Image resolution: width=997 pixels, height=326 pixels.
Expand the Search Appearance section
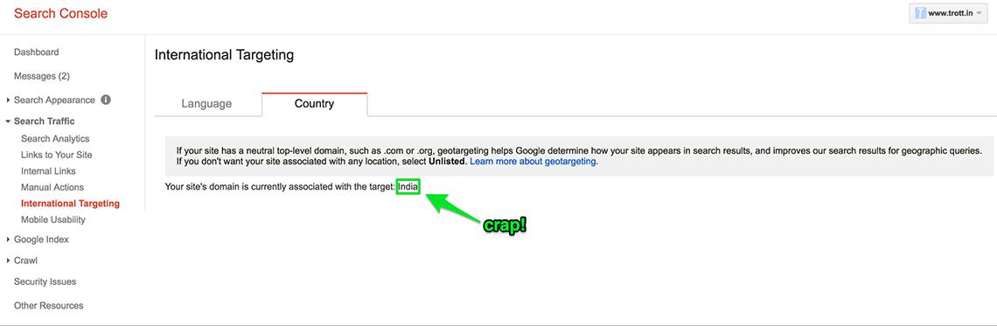(8, 101)
